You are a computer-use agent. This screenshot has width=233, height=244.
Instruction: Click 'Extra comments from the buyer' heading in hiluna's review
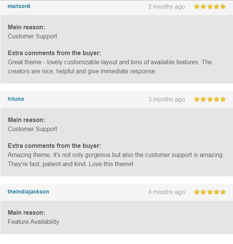(x=54, y=146)
